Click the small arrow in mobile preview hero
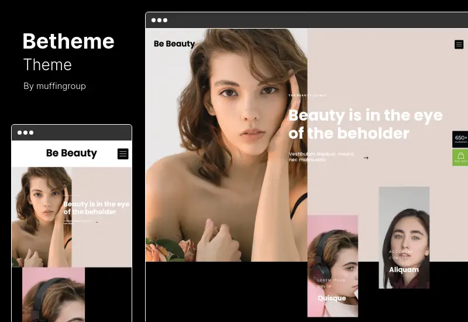The image size is (468, 322). (x=97, y=222)
